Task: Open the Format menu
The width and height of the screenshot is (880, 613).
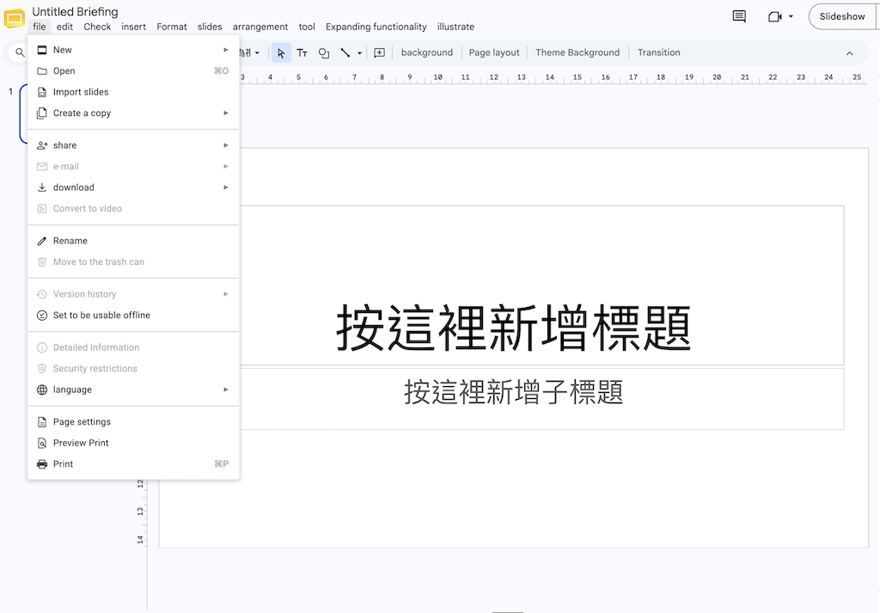Action: click(172, 27)
